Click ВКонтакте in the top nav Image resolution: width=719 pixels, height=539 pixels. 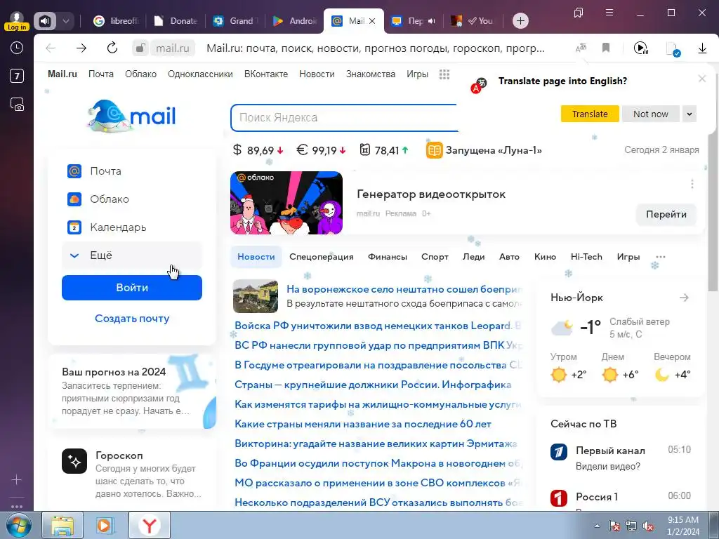point(266,74)
